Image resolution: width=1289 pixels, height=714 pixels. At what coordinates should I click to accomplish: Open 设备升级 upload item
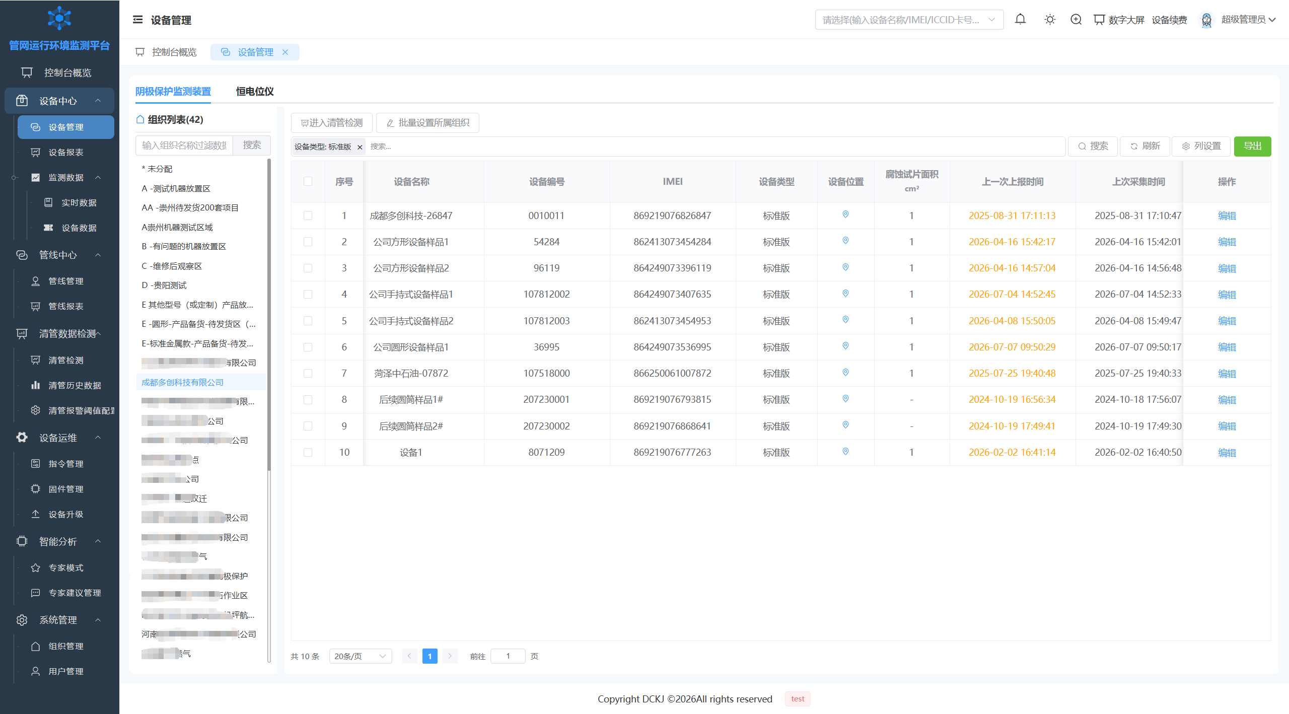[x=65, y=514]
